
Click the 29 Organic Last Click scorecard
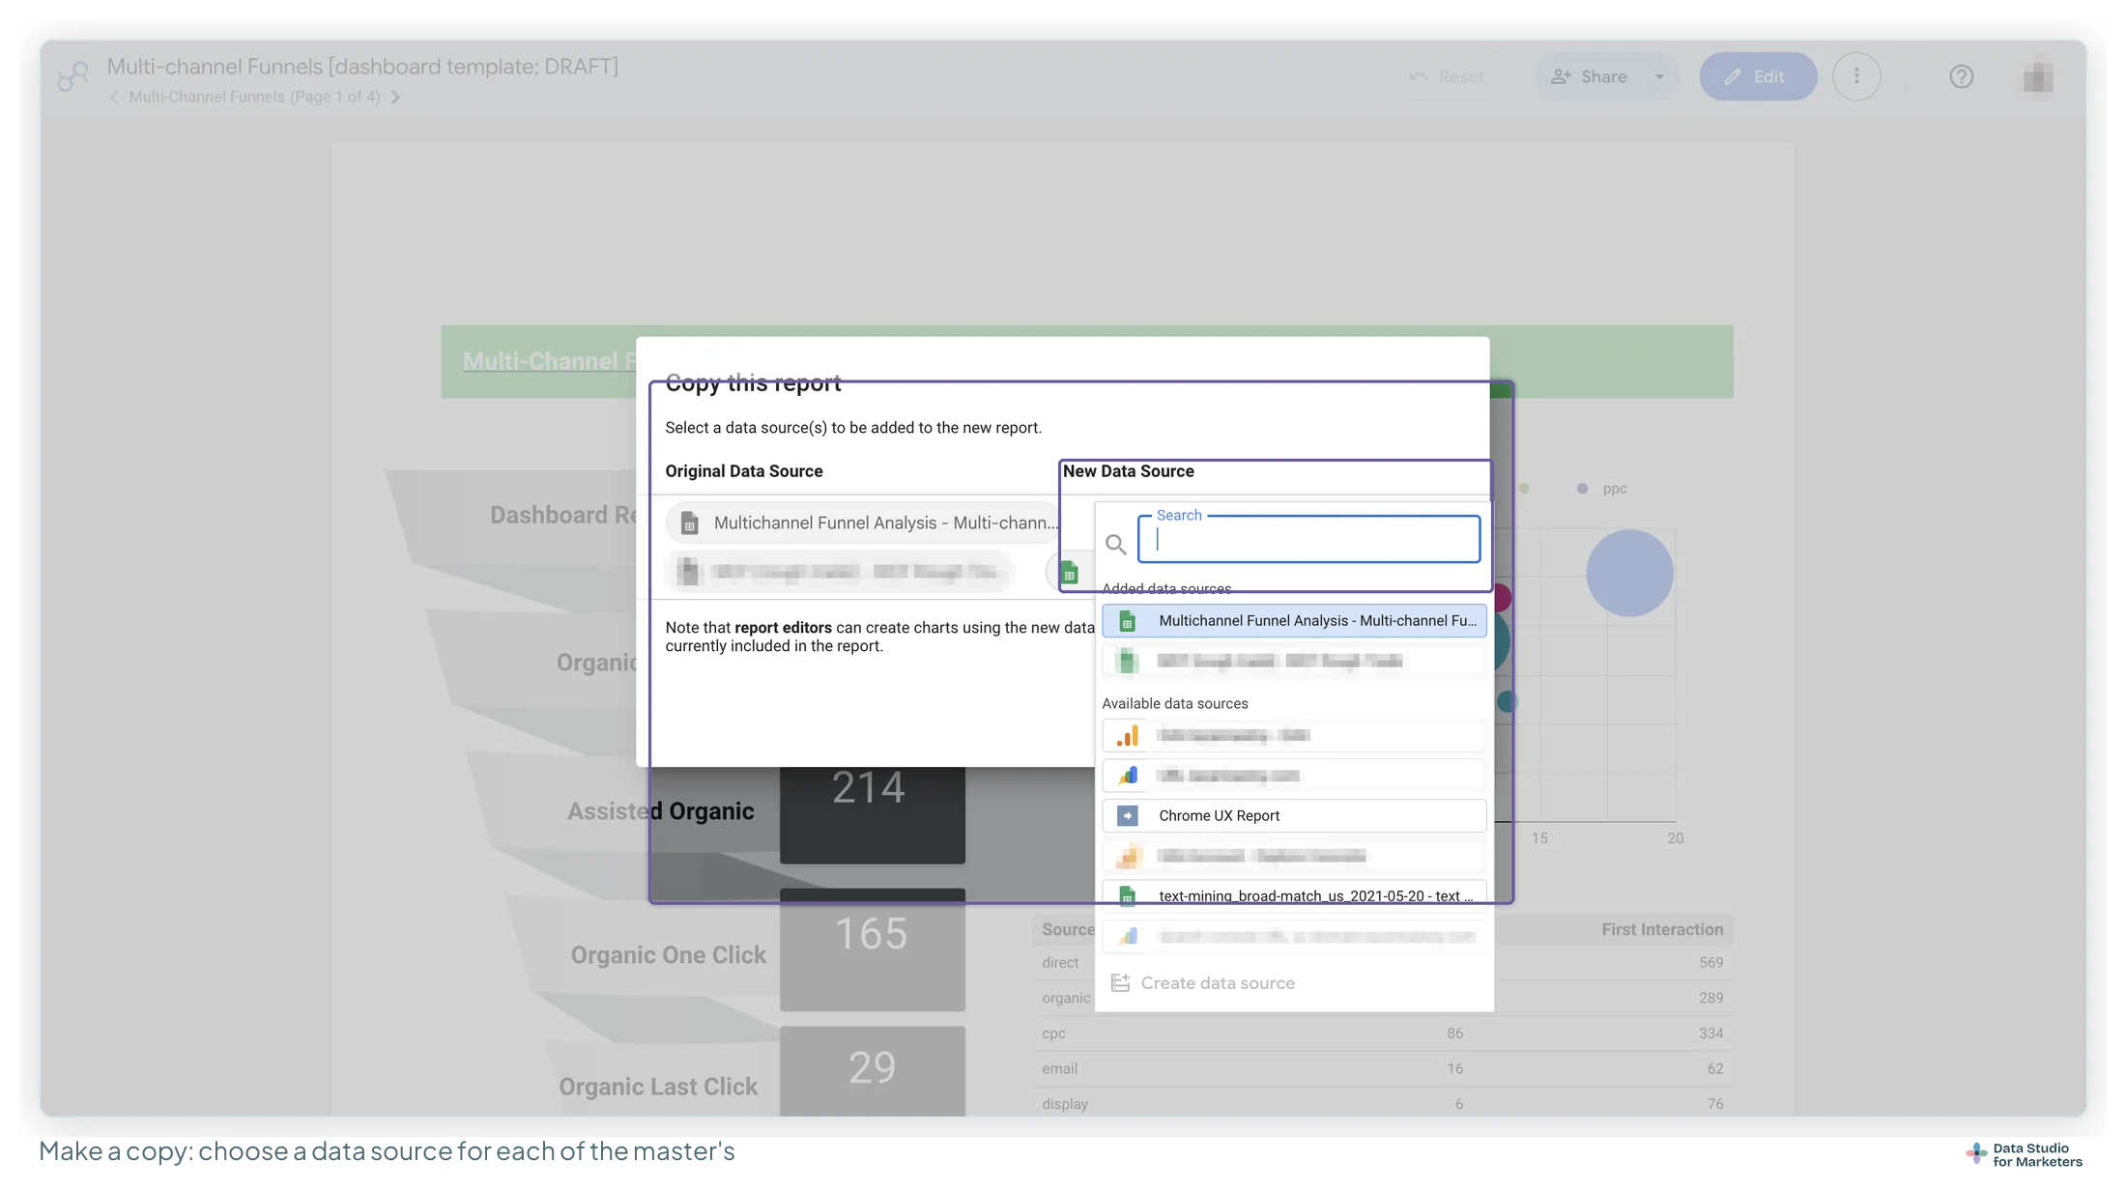point(872,1072)
